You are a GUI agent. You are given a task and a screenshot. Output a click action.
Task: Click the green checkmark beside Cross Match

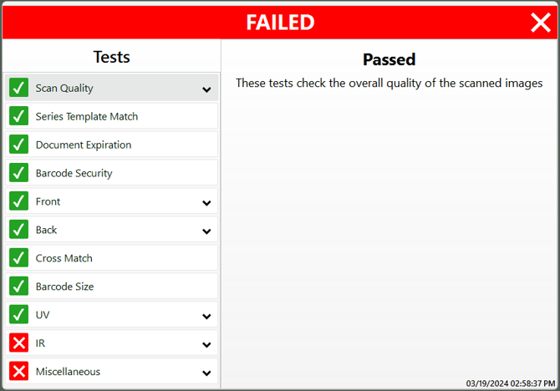[19, 258]
